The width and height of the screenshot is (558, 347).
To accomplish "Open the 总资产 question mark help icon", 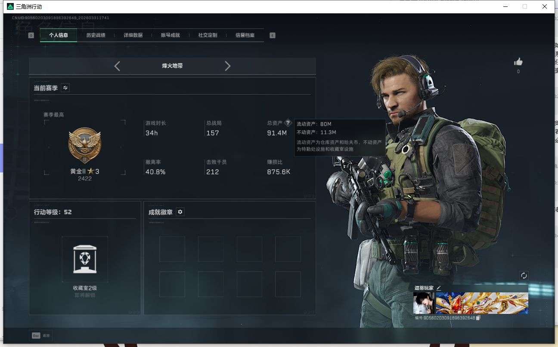I will pyautogui.click(x=288, y=123).
